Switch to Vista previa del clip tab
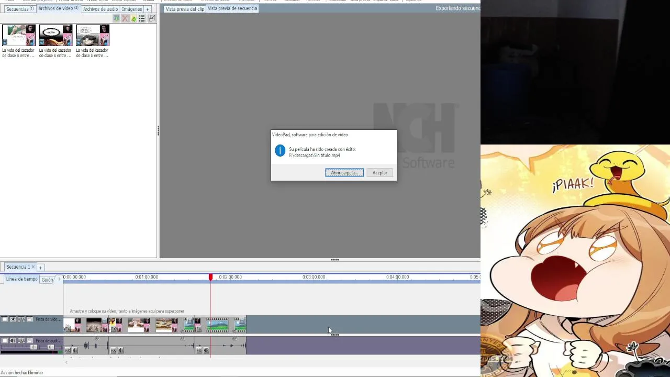This screenshot has height=377, width=670. pos(185,9)
